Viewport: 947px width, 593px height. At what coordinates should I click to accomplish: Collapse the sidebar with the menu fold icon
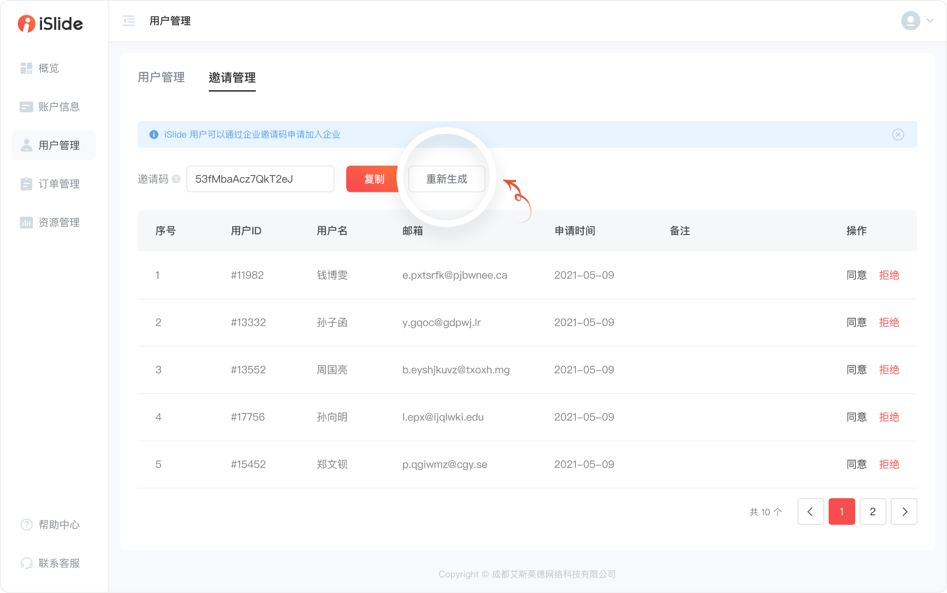[129, 21]
